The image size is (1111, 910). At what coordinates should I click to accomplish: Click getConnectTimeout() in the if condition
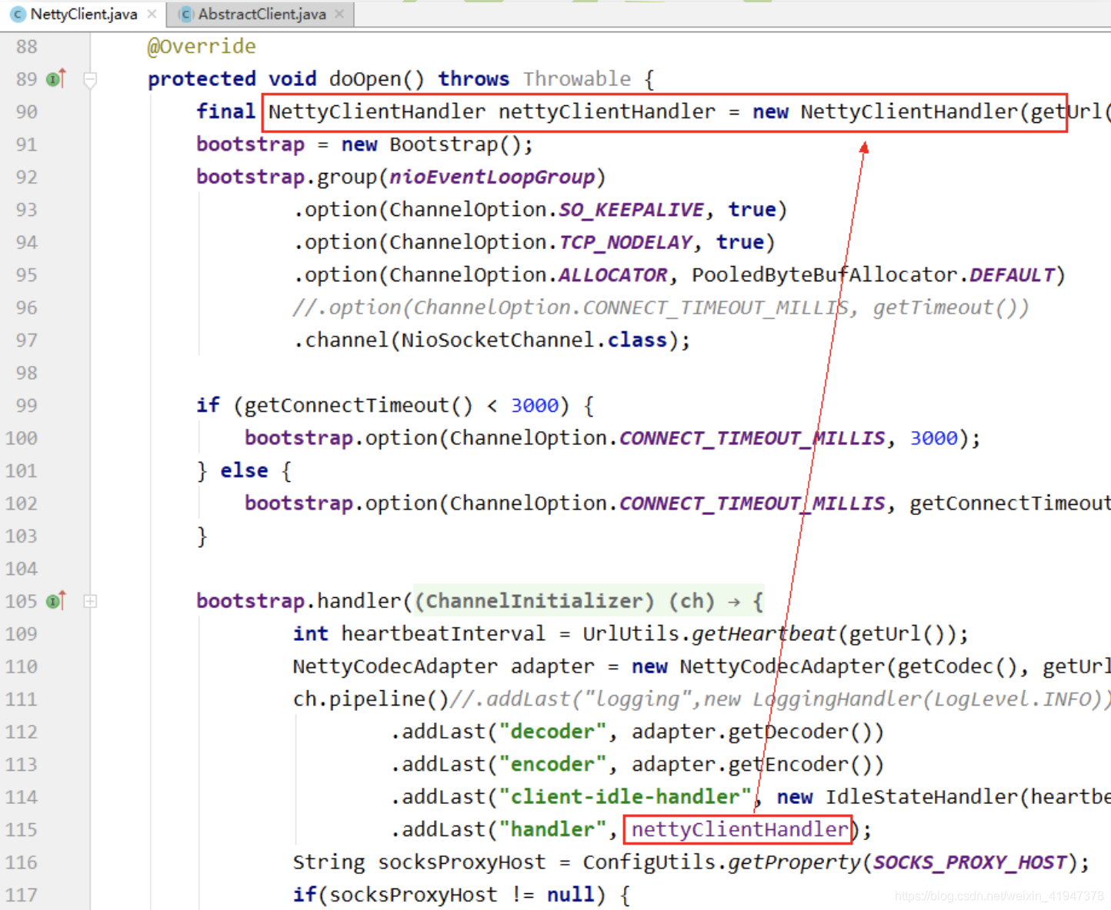tap(359, 406)
